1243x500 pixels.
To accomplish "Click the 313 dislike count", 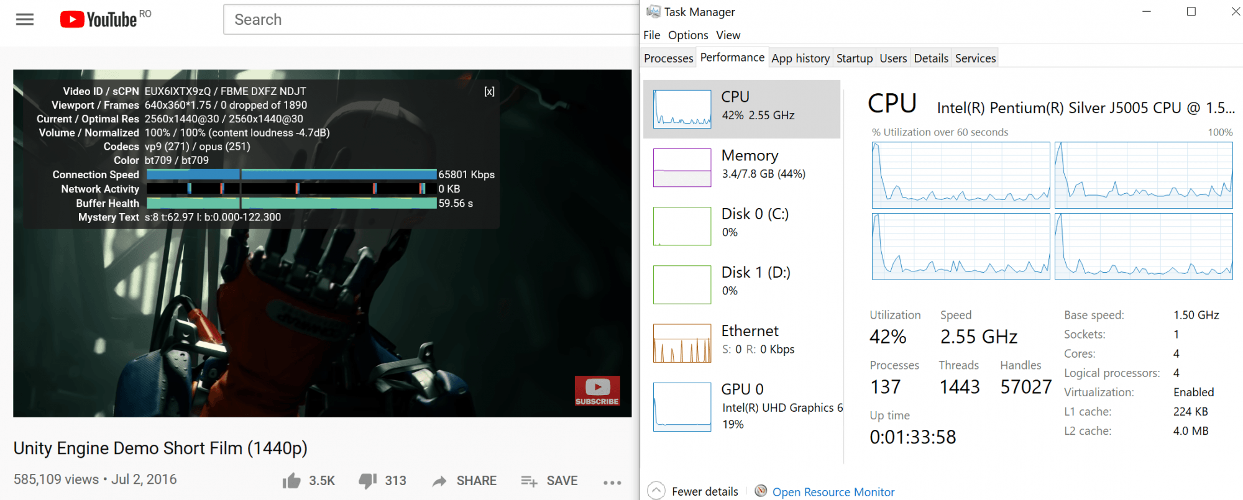I will (x=395, y=481).
